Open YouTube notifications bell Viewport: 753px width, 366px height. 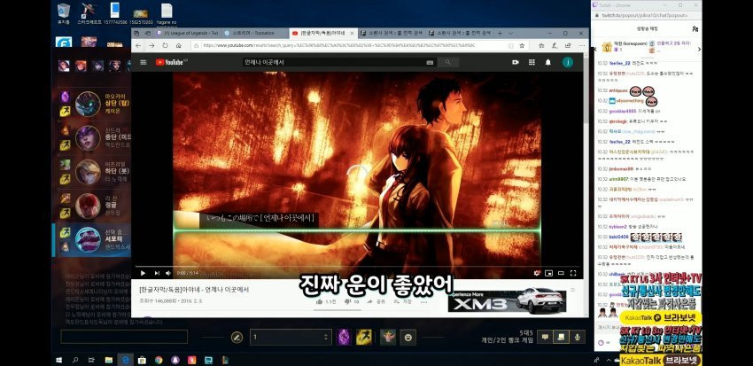(548, 62)
